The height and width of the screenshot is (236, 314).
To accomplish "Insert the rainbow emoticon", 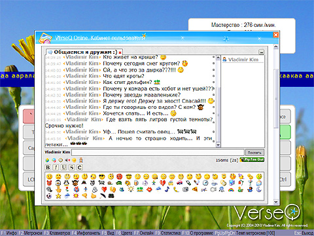I will pyautogui.click(x=231, y=189).
